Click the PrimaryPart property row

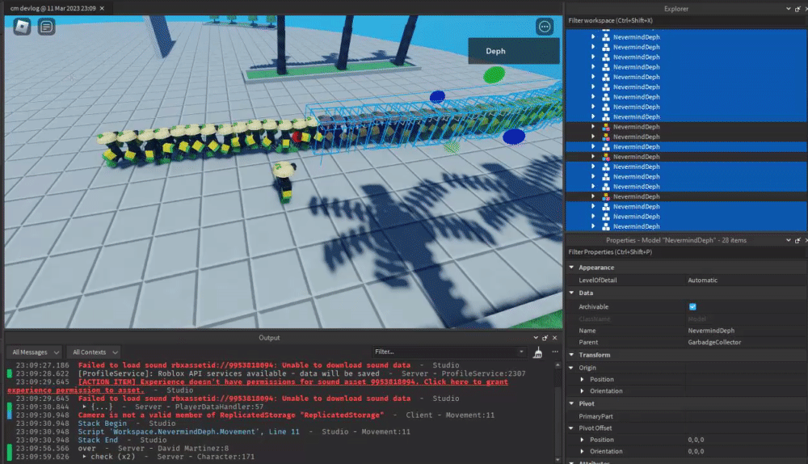click(x=686, y=416)
